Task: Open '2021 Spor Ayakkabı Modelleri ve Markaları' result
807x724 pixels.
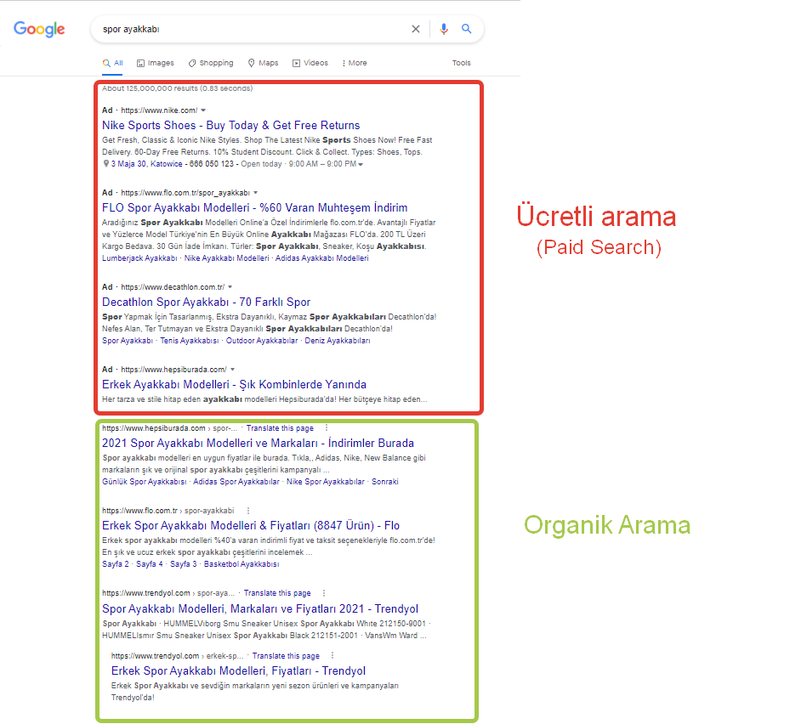Action: [x=258, y=443]
